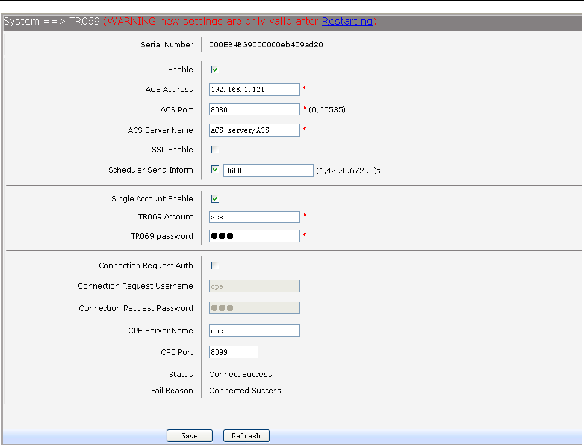Click the System ==> TR069 header title

click(x=52, y=21)
